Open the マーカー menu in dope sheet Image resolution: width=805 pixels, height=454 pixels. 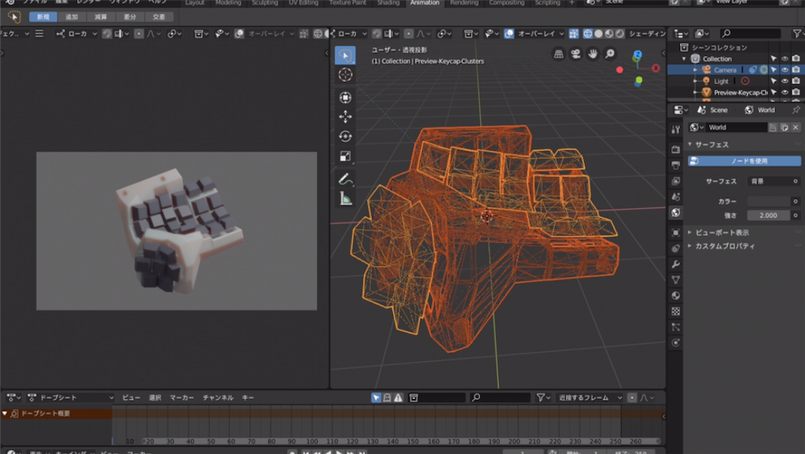click(x=182, y=397)
